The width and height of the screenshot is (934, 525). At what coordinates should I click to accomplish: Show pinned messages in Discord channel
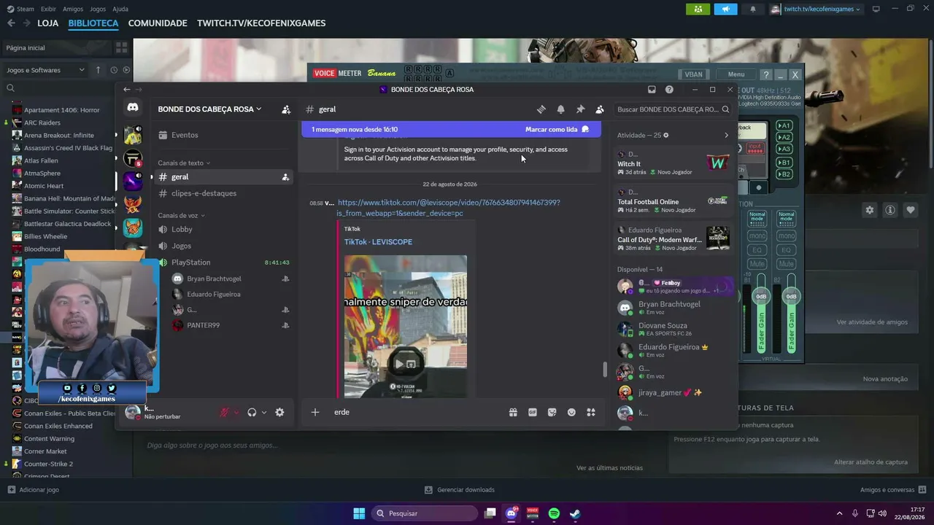580,109
